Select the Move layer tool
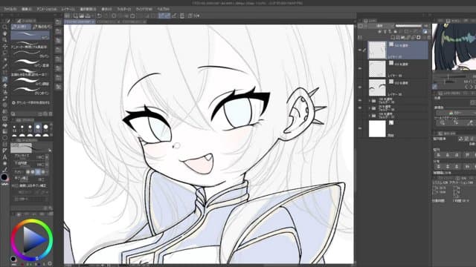476x267 pixels. click(x=5, y=46)
